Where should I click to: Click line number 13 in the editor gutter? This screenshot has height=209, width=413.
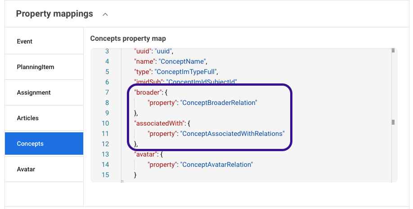coord(105,154)
